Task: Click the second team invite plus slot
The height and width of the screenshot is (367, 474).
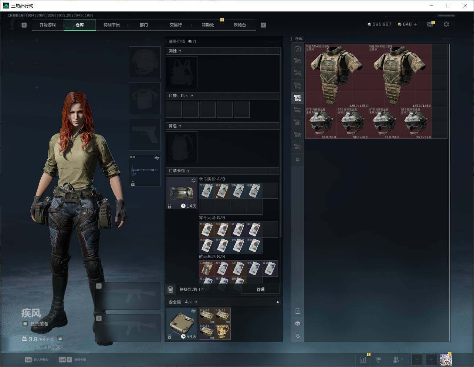Action: point(431,359)
